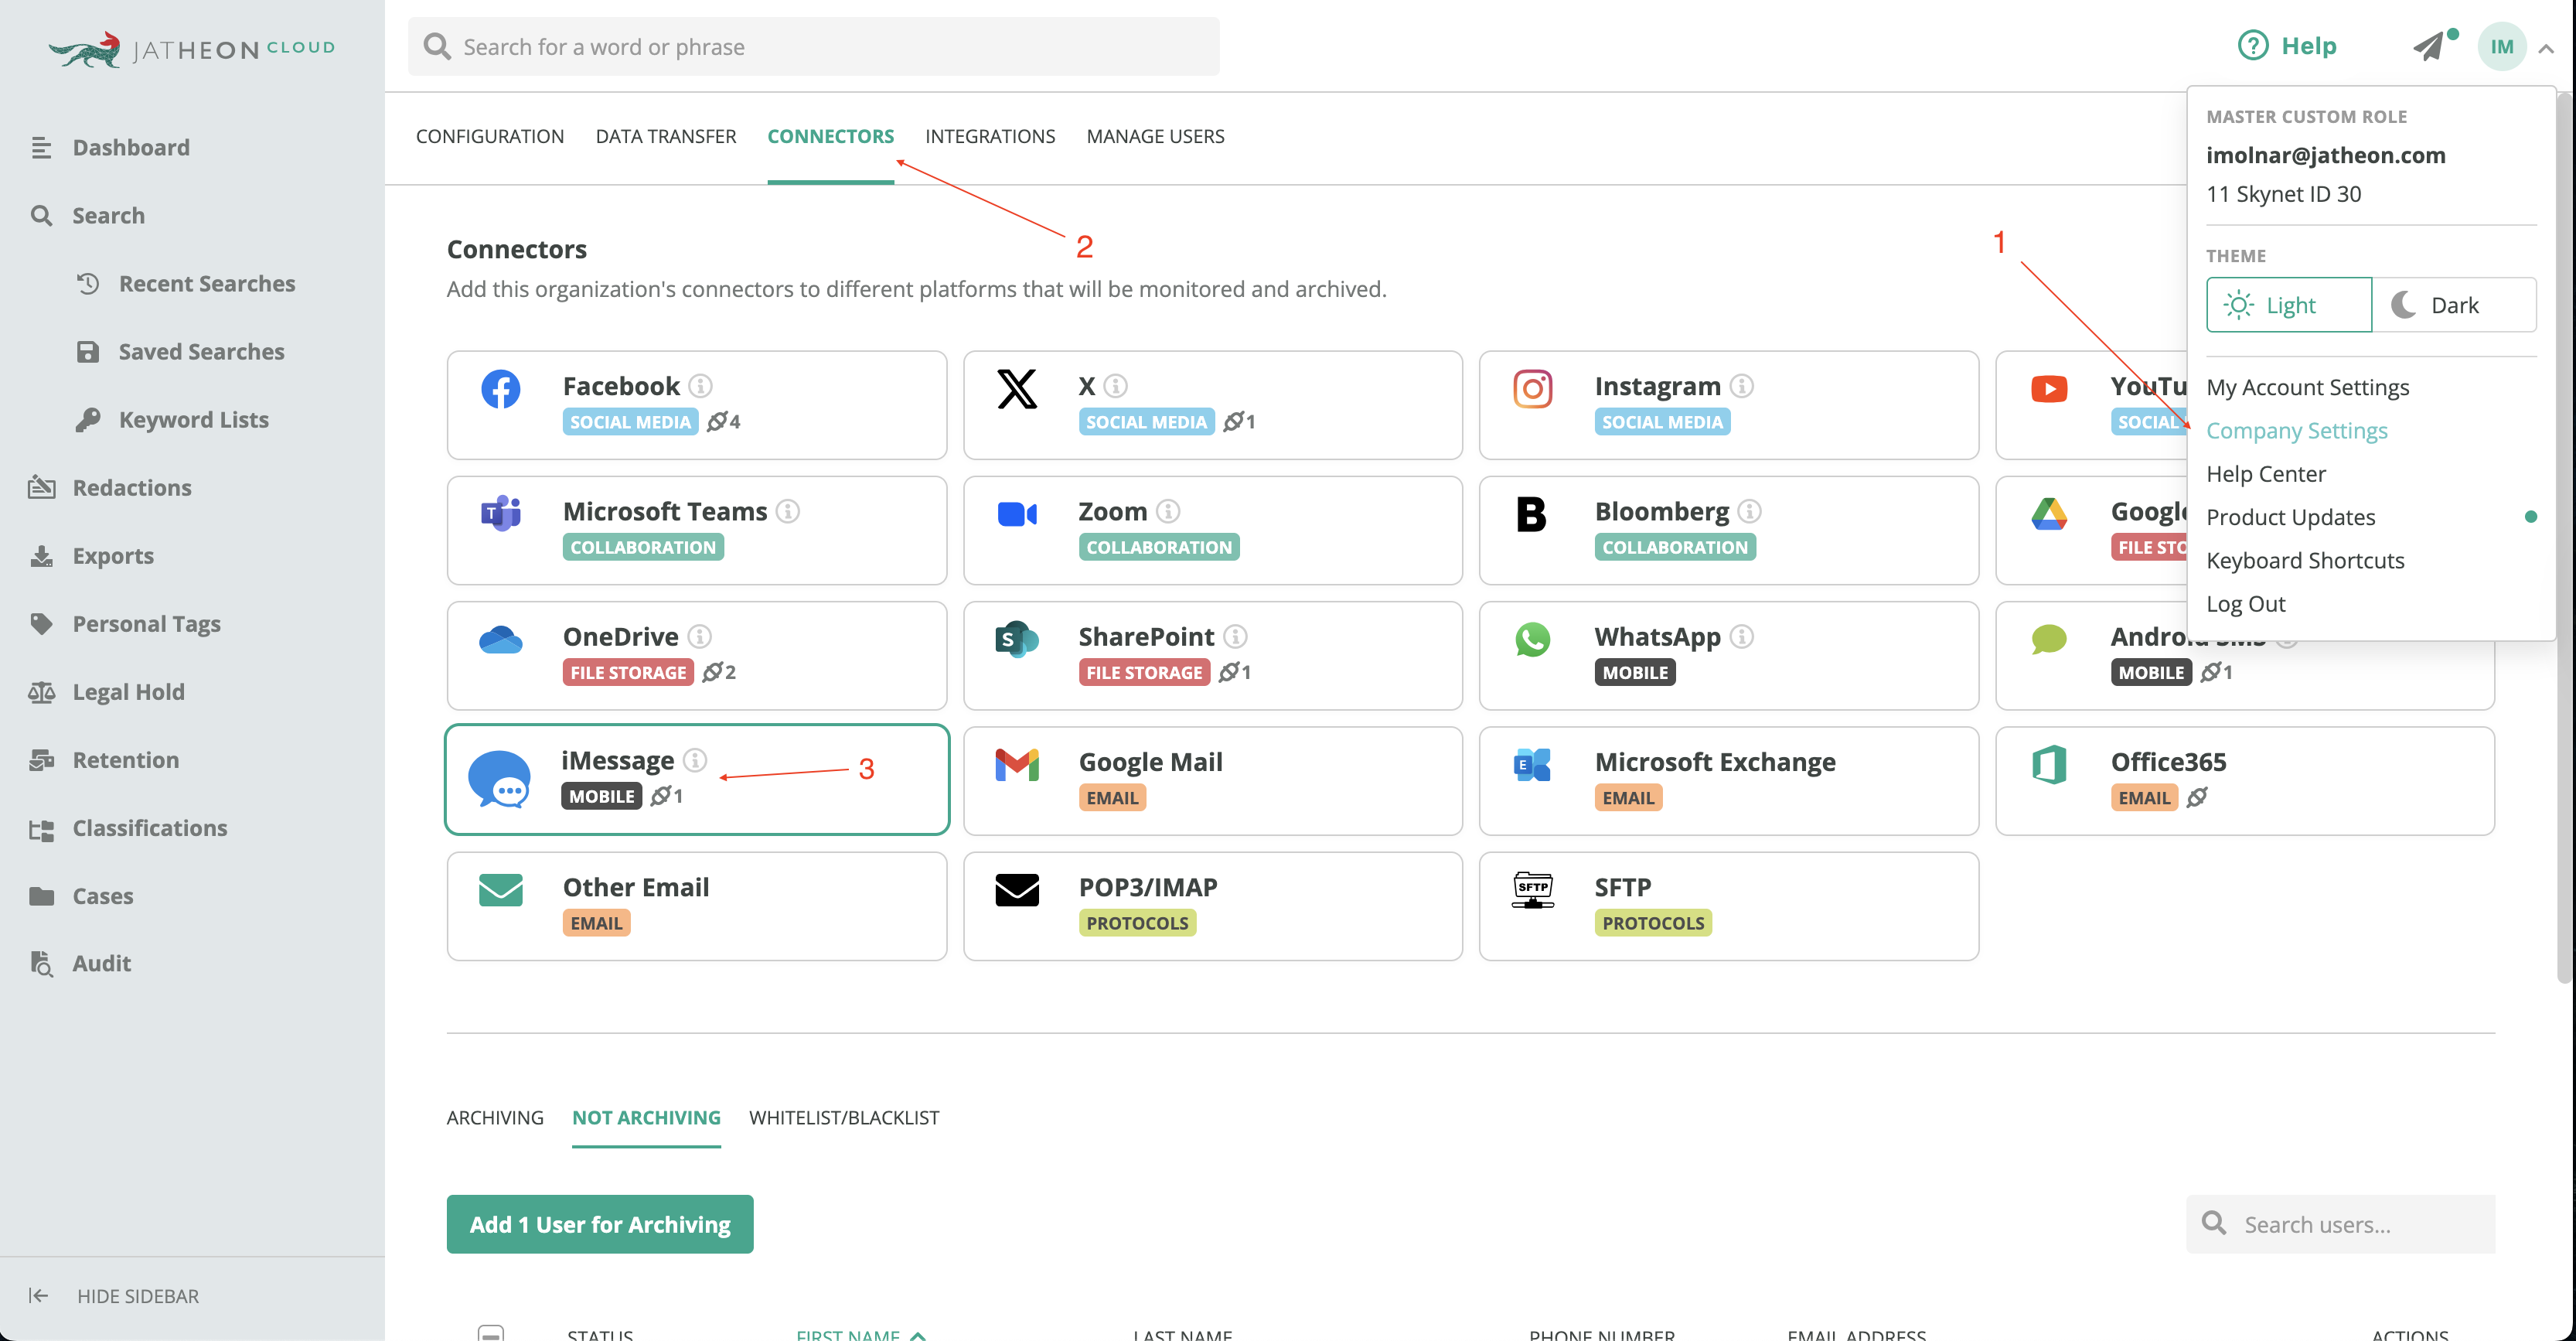2576x1341 pixels.
Task: Click the Other Email envelope icon
Action: click(500, 890)
